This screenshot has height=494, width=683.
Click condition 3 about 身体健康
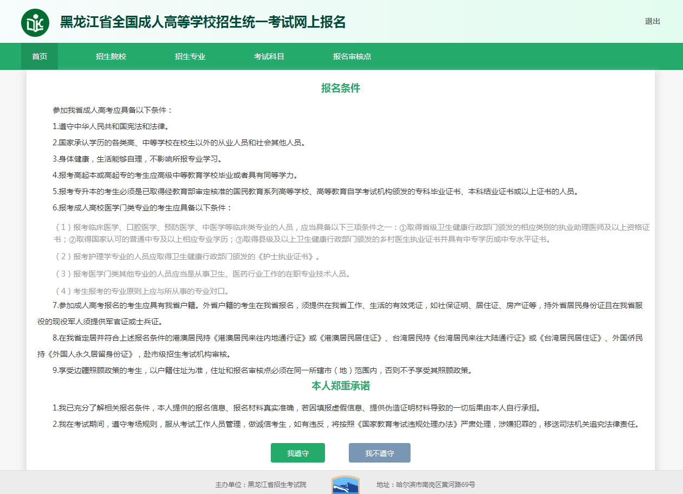[x=137, y=159]
